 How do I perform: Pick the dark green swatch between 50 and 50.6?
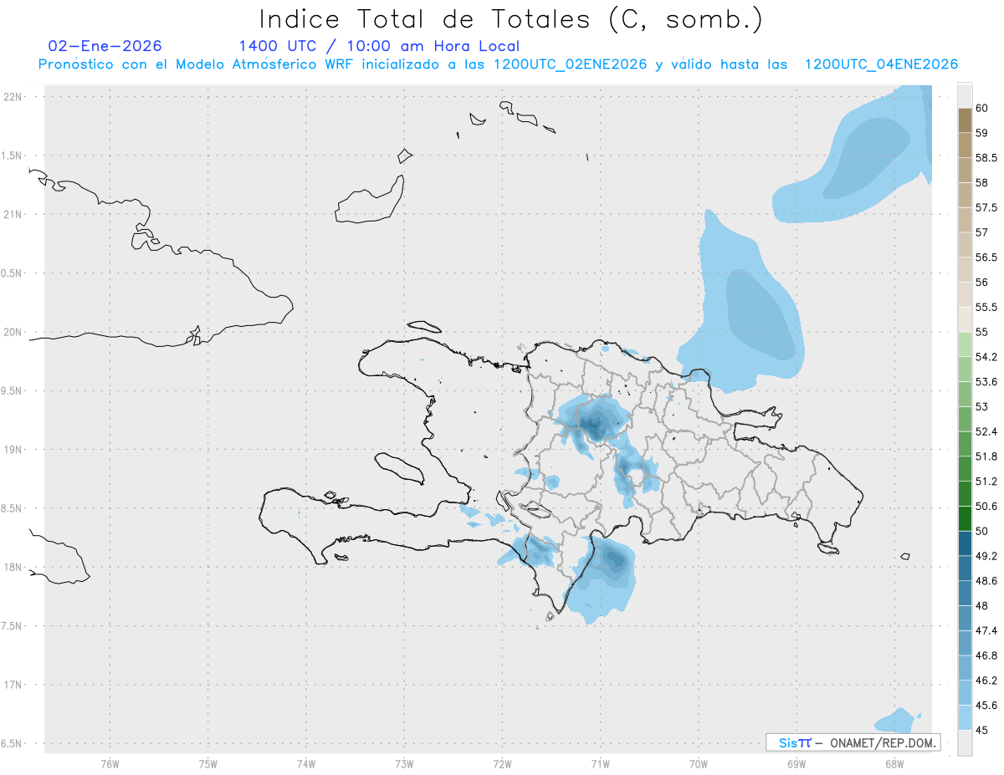[965, 518]
